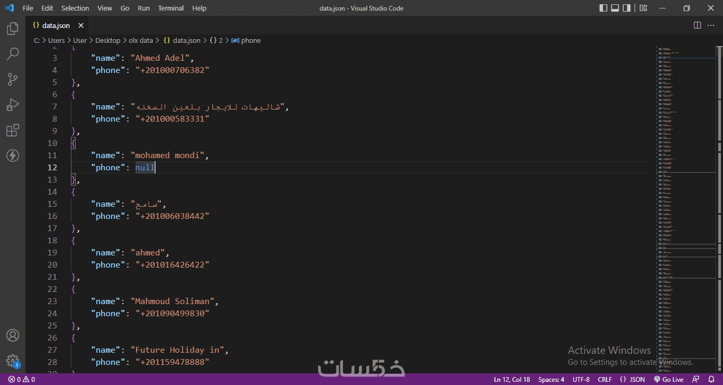Click the "Mahmoud Soliman" name value
This screenshot has width=723, height=385.
point(173,301)
